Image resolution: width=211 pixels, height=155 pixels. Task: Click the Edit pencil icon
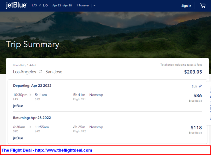pos(200,86)
